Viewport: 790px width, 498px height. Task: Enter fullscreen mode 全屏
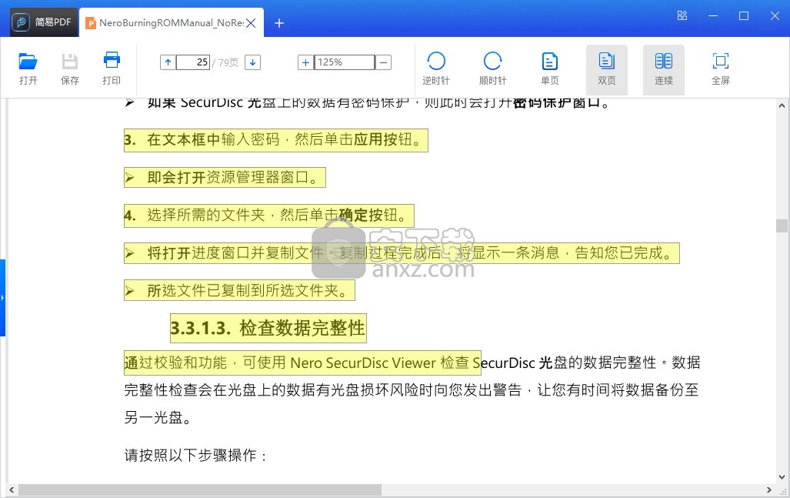[721, 69]
